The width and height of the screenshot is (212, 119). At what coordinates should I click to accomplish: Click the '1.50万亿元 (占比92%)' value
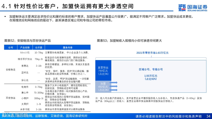click(151, 77)
